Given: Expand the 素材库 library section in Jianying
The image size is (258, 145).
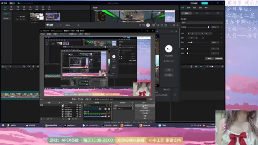Looking at the screenshot, I should (x=6, y=18).
